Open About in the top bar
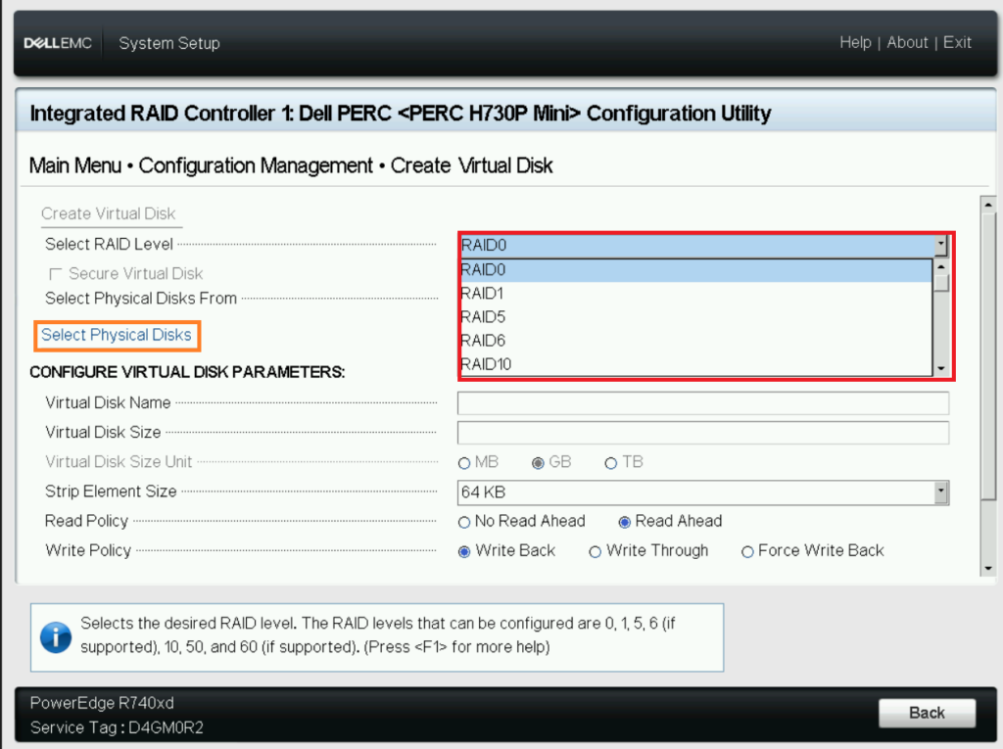 point(907,43)
